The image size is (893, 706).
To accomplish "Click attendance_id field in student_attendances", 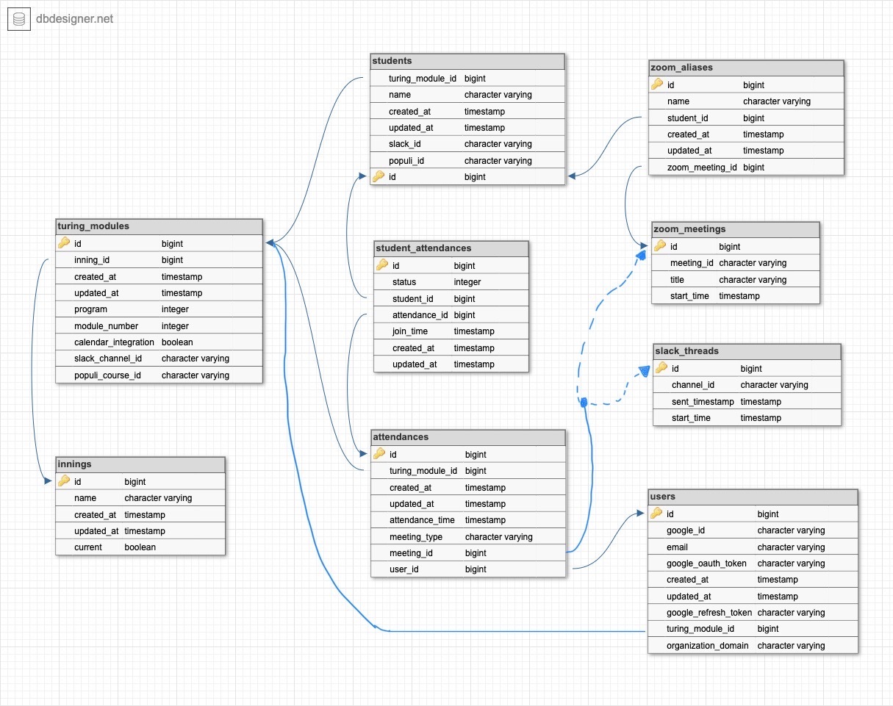I will tap(451, 314).
